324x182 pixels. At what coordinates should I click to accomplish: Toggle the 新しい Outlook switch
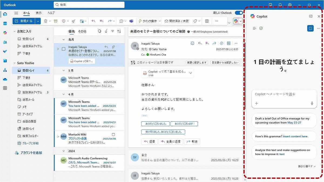pyautogui.click(x=239, y=13)
